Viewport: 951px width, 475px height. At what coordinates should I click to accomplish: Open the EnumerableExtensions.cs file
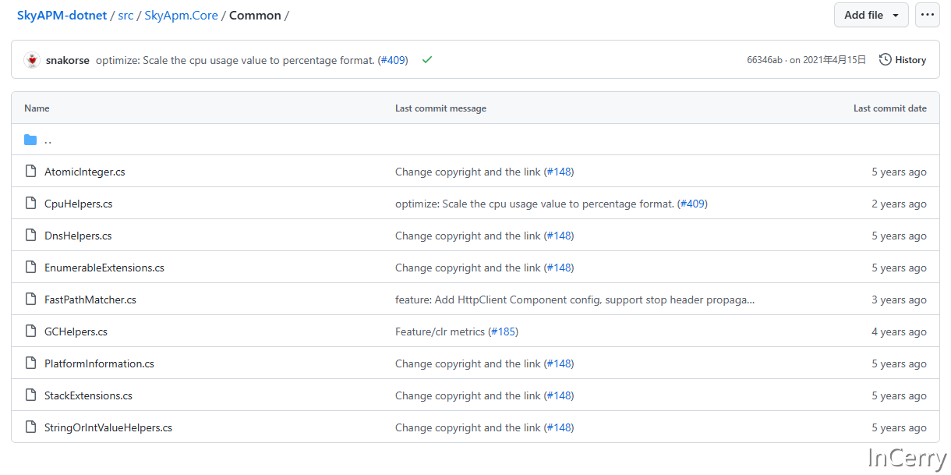tap(104, 268)
